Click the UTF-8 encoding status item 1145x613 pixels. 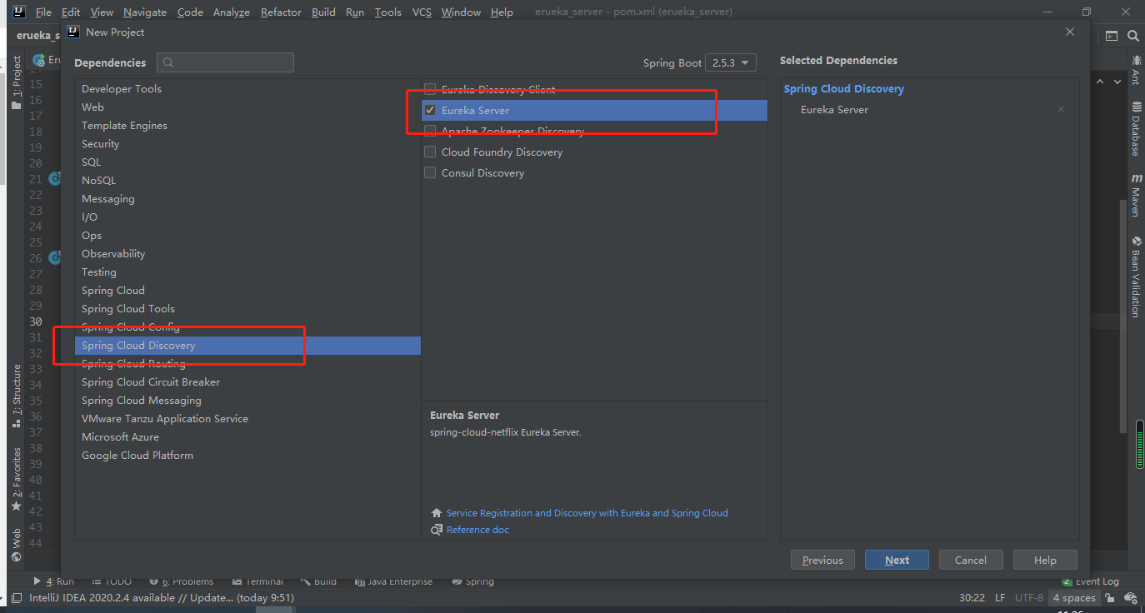[x=1029, y=597]
